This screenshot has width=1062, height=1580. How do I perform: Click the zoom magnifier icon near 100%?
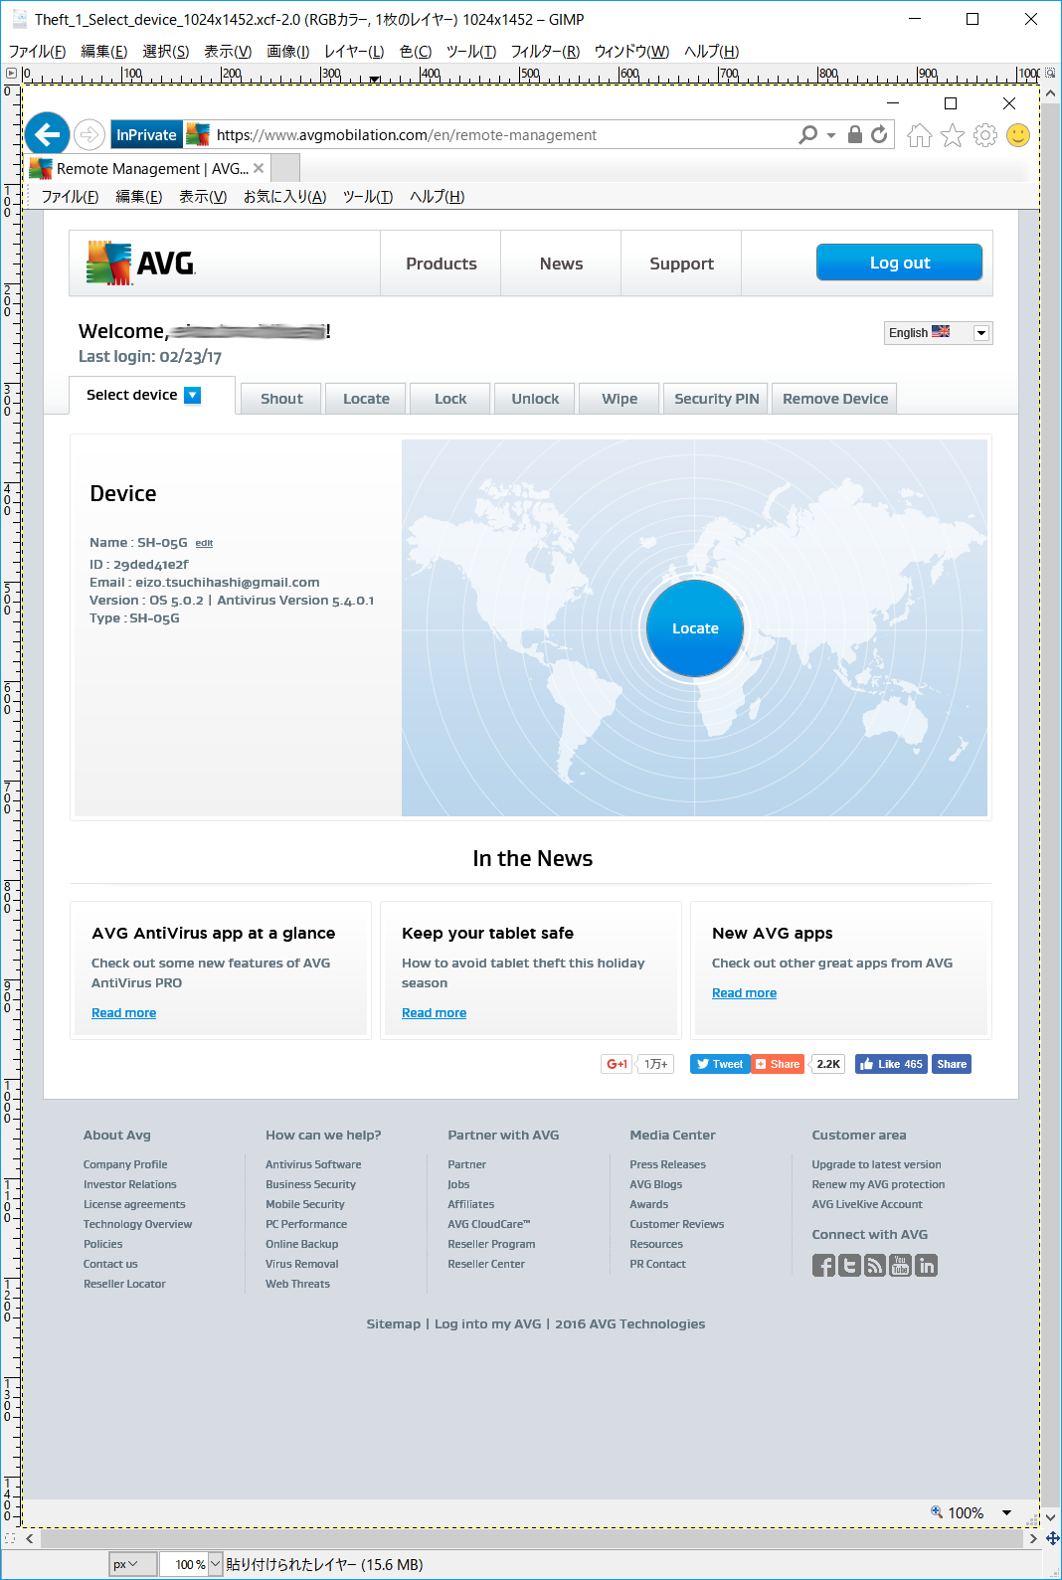936,1511
